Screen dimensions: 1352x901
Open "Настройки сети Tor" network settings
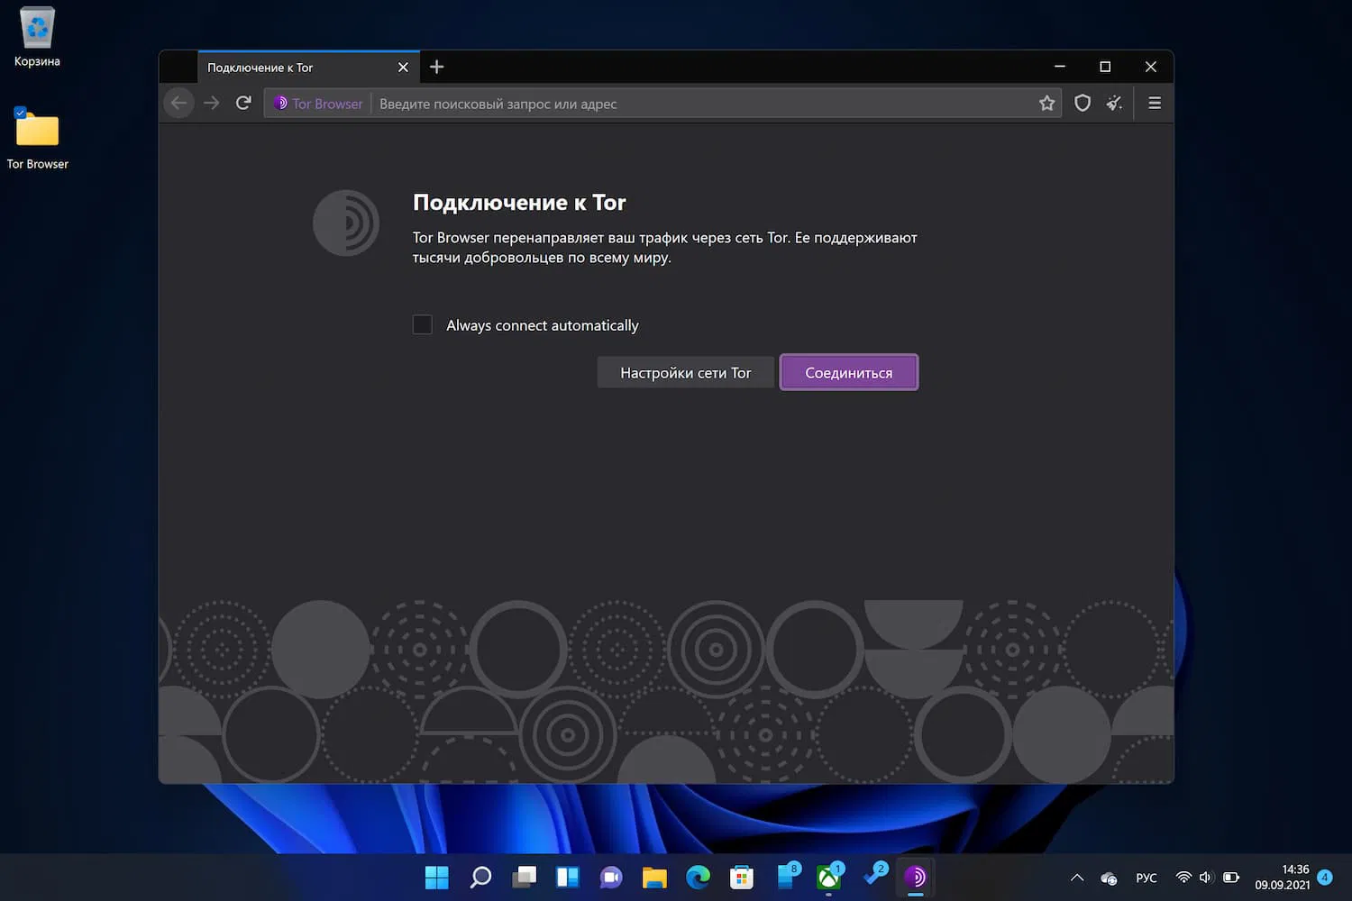686,373
